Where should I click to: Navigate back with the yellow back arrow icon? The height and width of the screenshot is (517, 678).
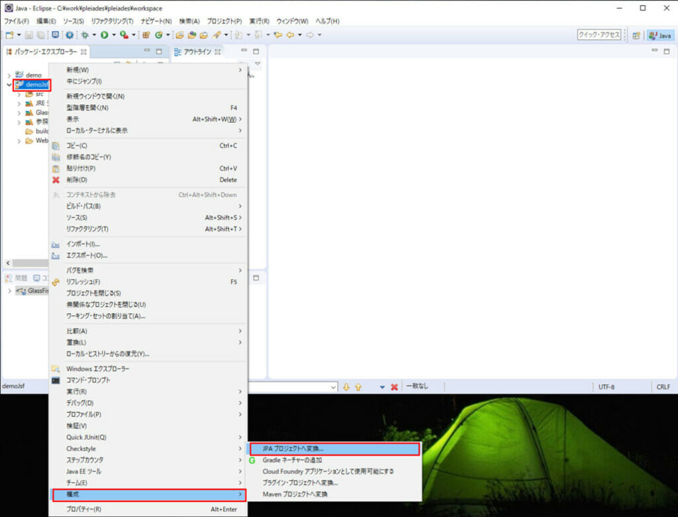point(291,35)
